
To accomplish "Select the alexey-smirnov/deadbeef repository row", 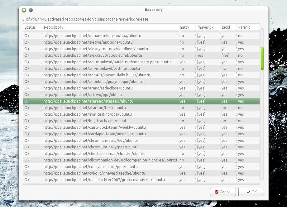I will click(x=141, y=49).
